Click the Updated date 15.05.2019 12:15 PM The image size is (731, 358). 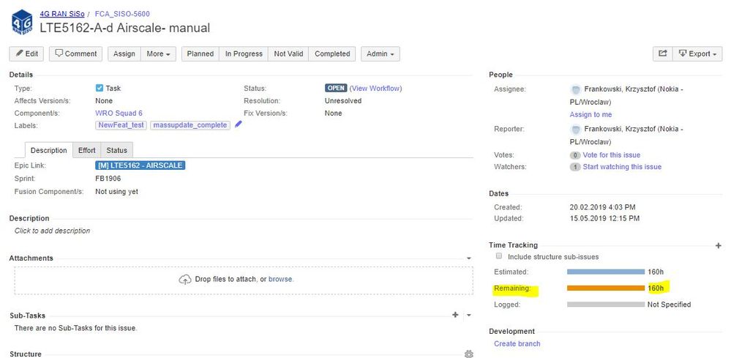[x=604, y=218]
